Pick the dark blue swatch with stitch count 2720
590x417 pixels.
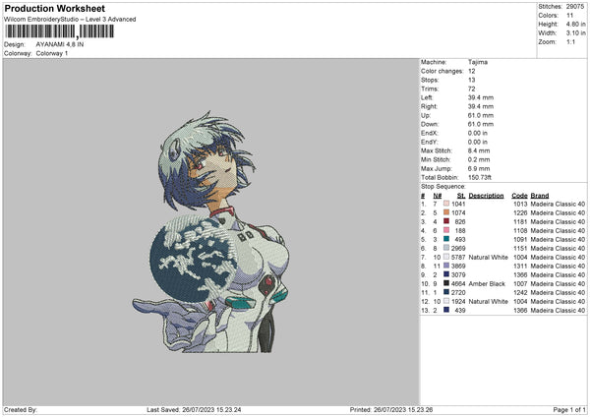(x=446, y=292)
